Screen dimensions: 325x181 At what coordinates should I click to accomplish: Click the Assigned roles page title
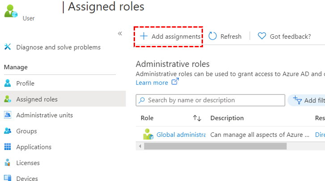[106, 7]
